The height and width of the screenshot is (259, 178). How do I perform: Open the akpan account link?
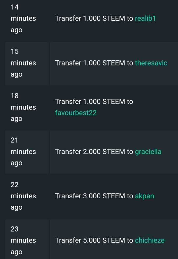coord(144,196)
